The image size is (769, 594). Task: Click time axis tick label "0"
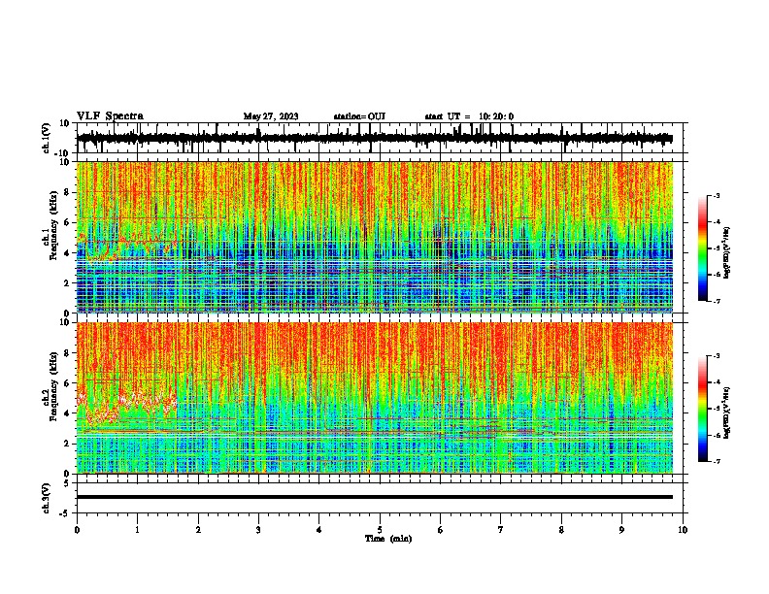(x=77, y=530)
